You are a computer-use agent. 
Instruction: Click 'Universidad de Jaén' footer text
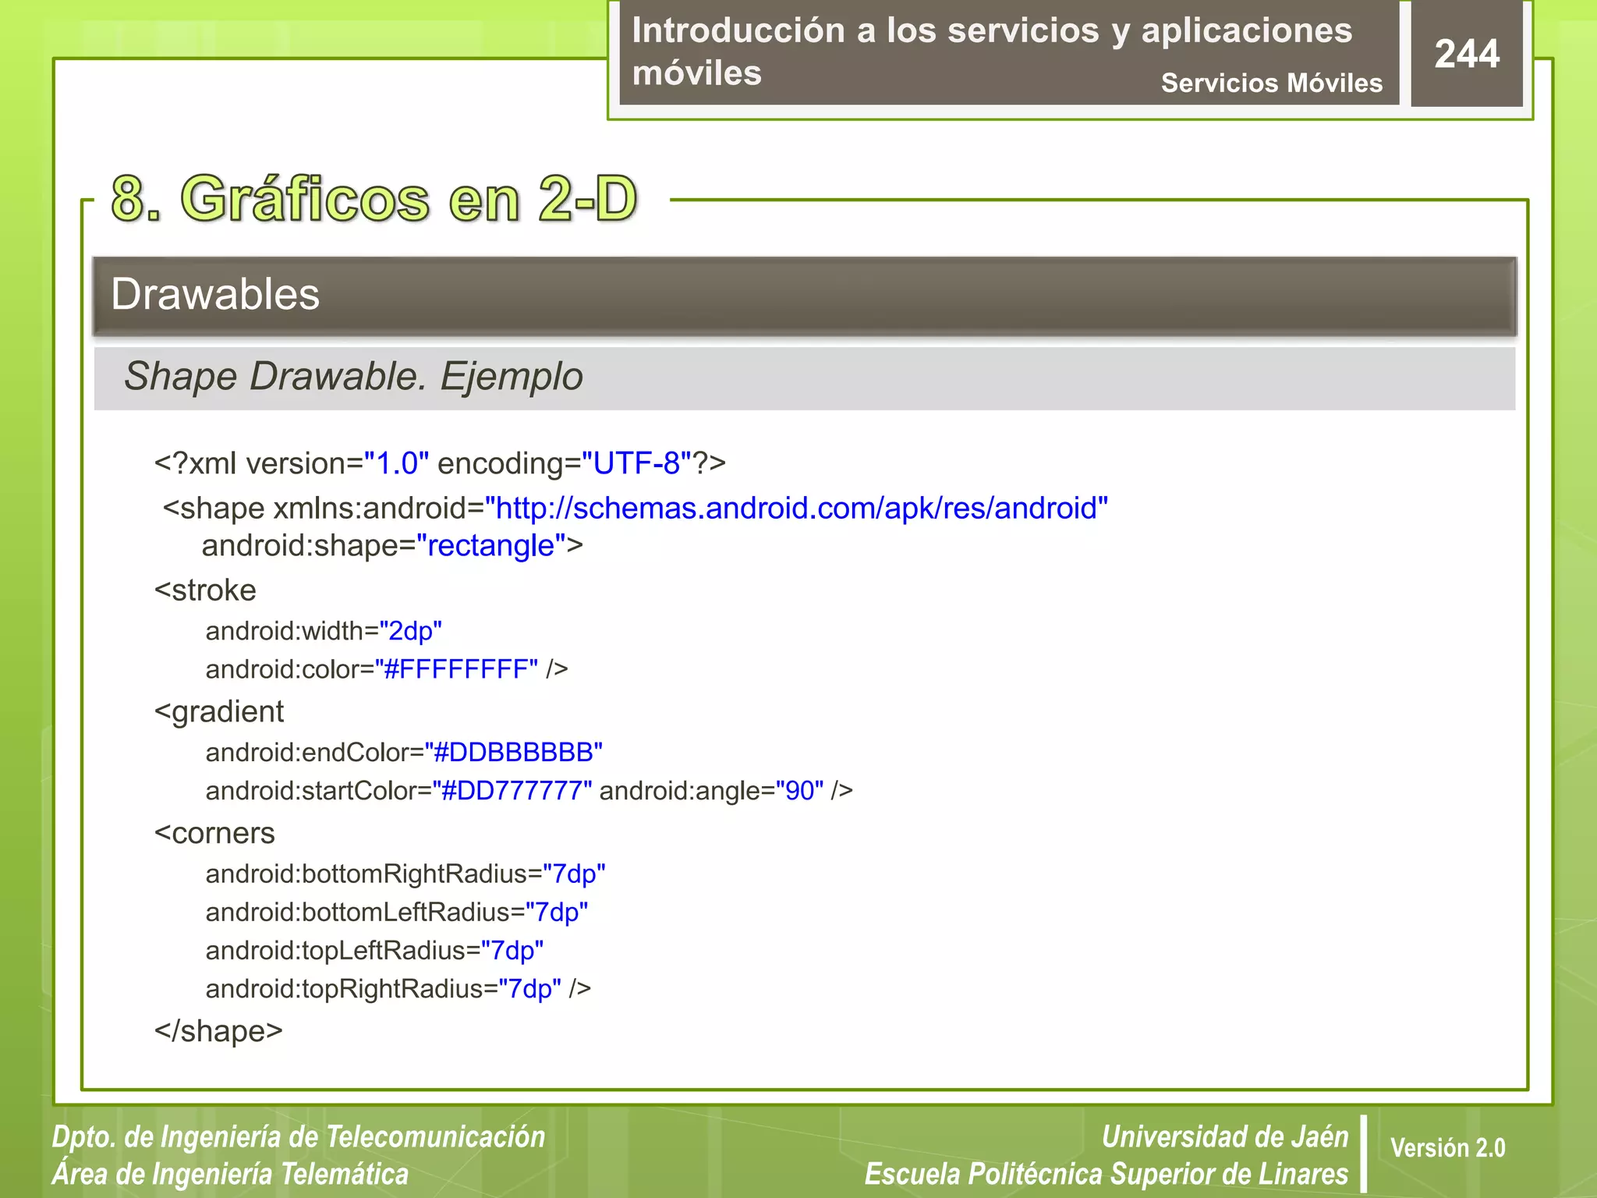point(1225,1137)
